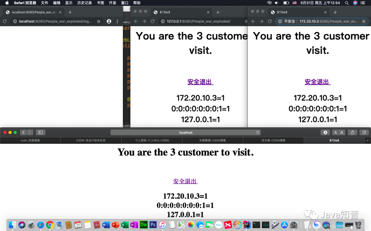Open Photos app in the Dock
The height and width of the screenshot is (231, 371).
190,225
